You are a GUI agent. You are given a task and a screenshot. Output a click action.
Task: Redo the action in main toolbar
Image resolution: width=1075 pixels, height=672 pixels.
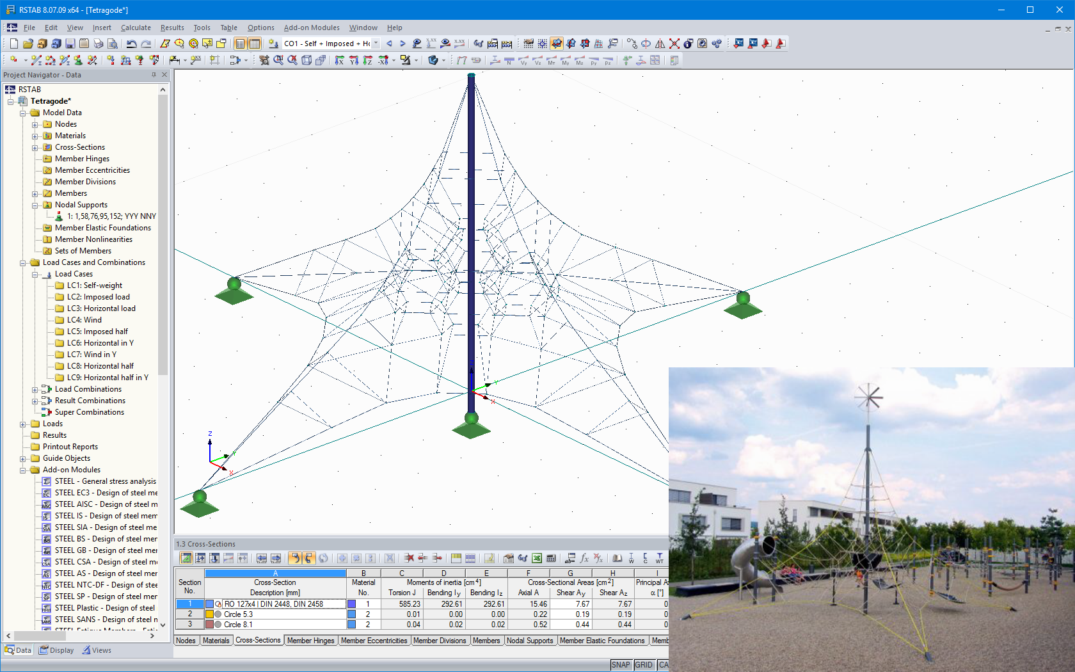(146, 44)
